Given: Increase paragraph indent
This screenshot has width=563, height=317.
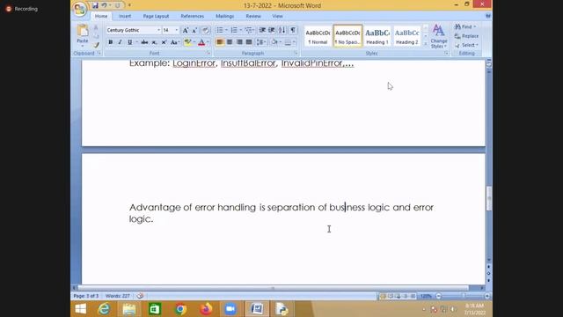Looking at the screenshot, I should (x=272, y=30).
